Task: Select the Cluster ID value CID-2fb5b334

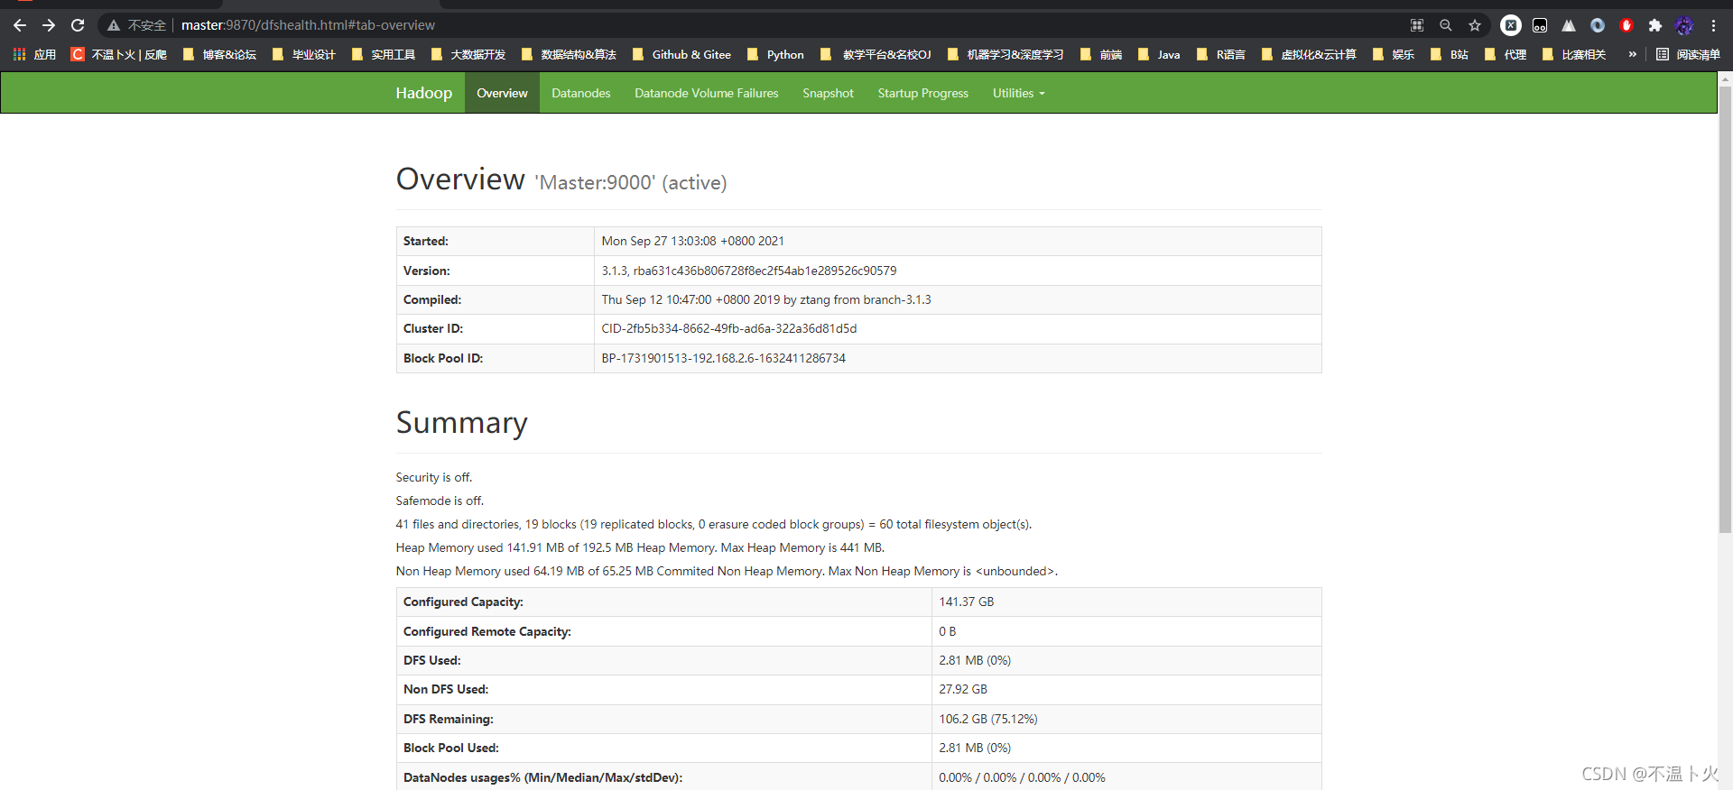Action: pos(729,328)
